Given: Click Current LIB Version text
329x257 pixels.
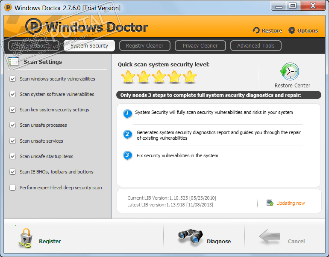Looking at the screenshot, I should (x=172, y=198).
